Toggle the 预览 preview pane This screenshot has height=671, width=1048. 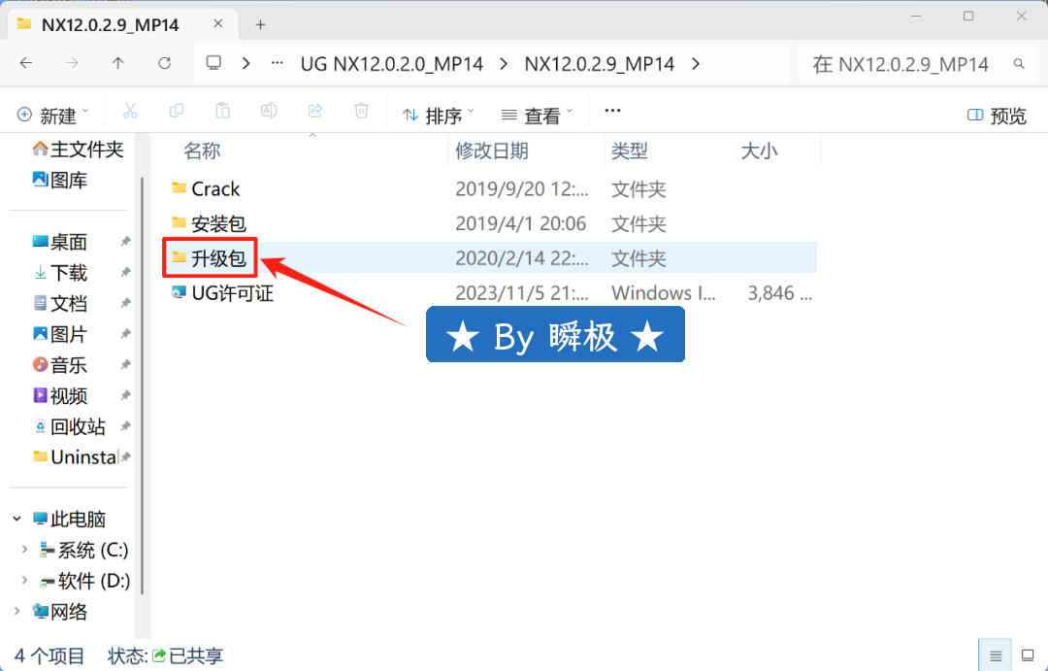tap(997, 116)
